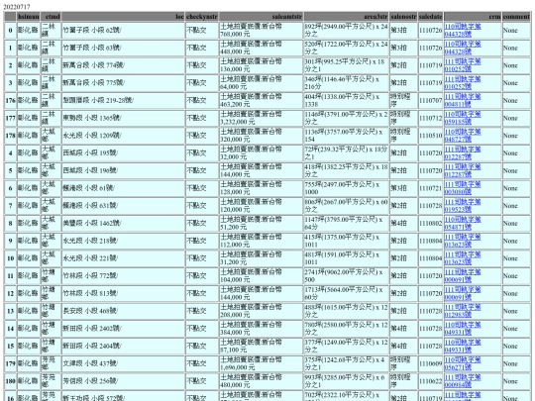Open the 048727號 link in row 178
This screenshot has width=535, height=401.
point(463,136)
